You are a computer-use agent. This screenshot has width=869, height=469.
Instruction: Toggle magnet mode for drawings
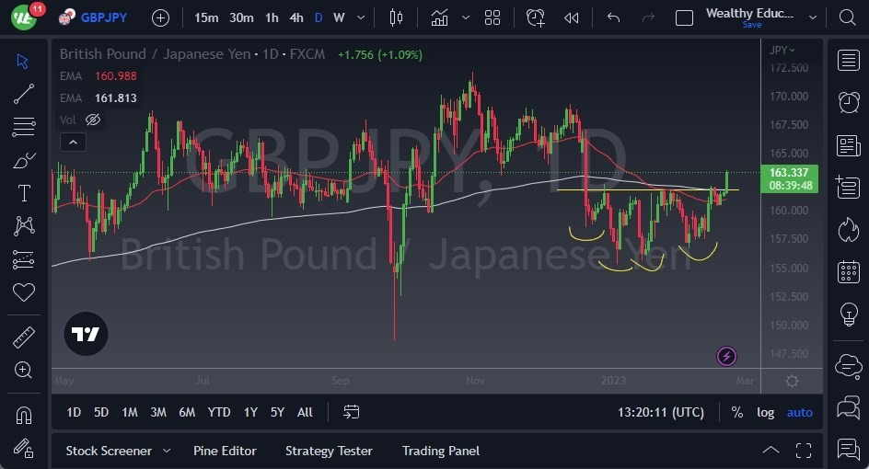23,416
